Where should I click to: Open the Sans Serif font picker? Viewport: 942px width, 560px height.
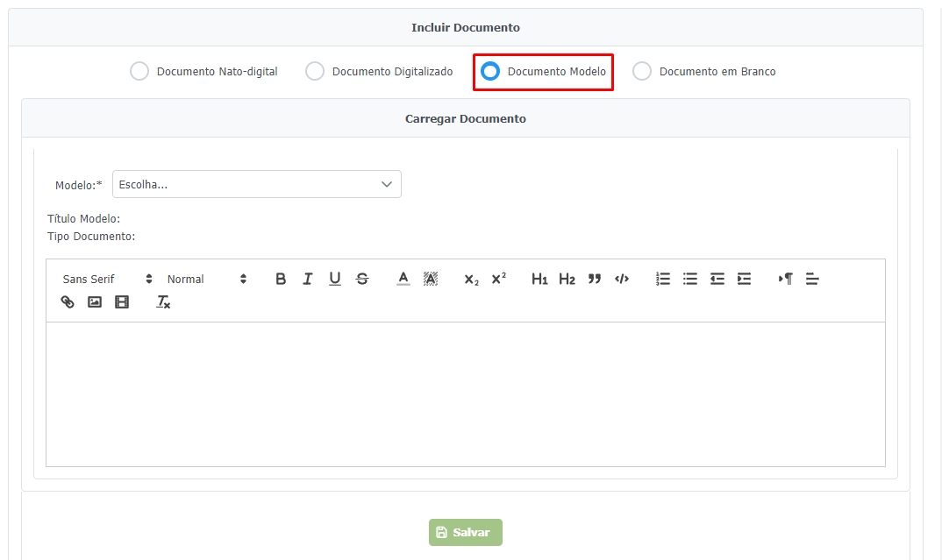(x=107, y=279)
